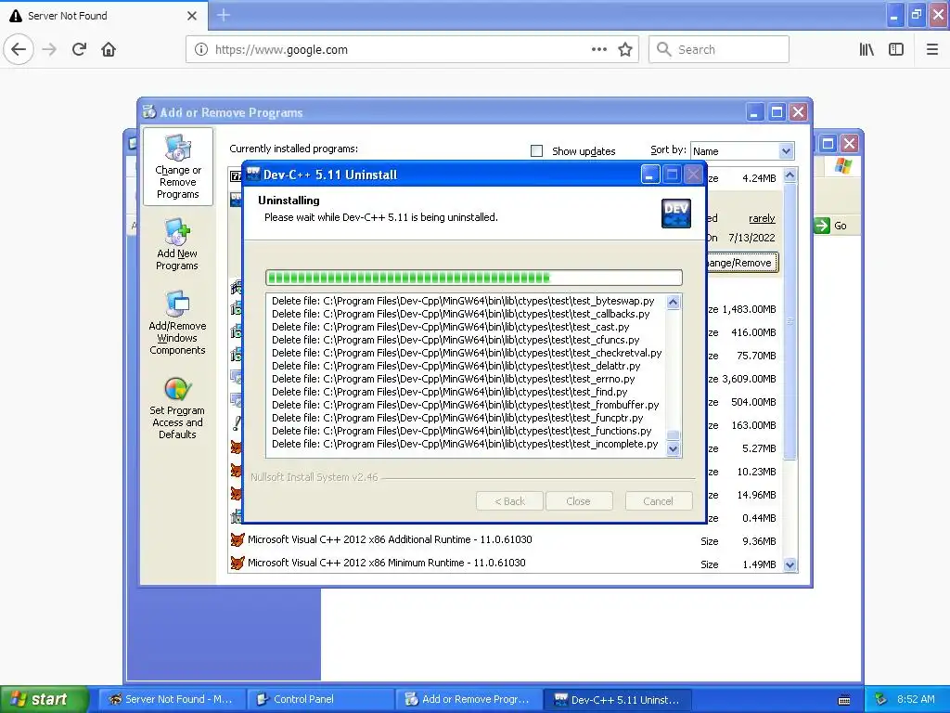Click the Close button in the uninstaller
The height and width of the screenshot is (713, 950).
click(579, 500)
